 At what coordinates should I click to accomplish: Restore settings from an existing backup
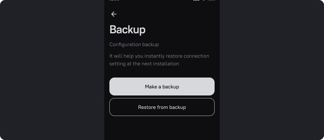tap(162, 107)
